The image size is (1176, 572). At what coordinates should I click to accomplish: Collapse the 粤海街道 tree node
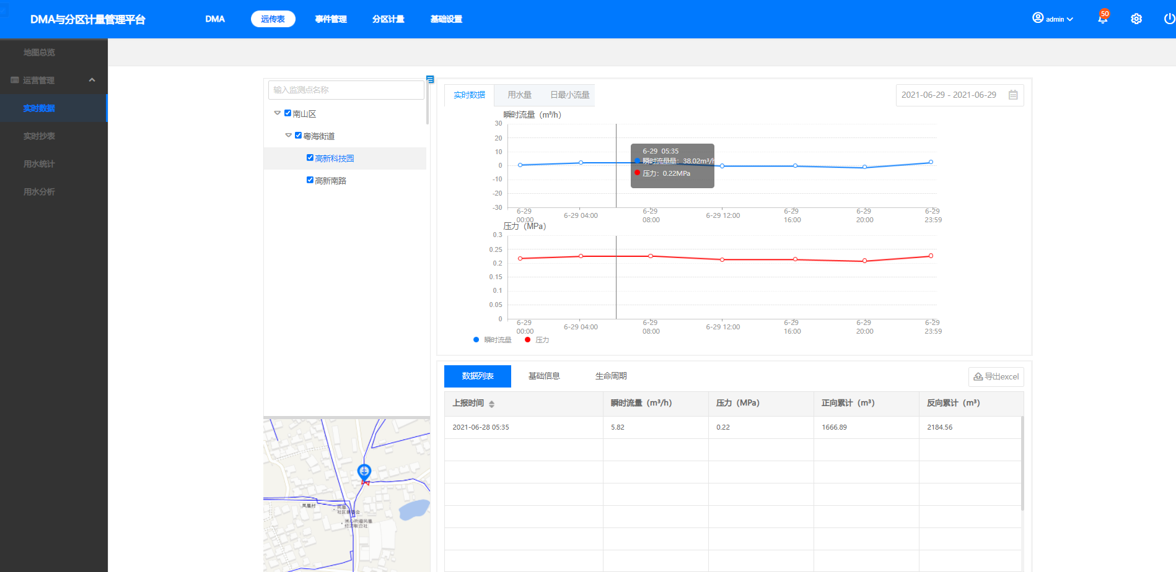288,136
